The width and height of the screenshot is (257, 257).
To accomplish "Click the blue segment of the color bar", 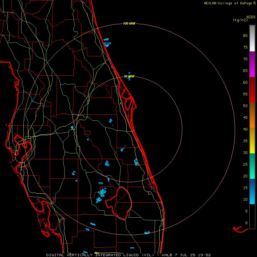I will coord(252,191).
